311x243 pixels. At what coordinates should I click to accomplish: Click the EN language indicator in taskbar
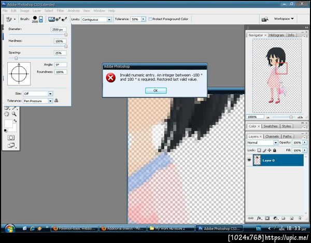(x=258, y=228)
